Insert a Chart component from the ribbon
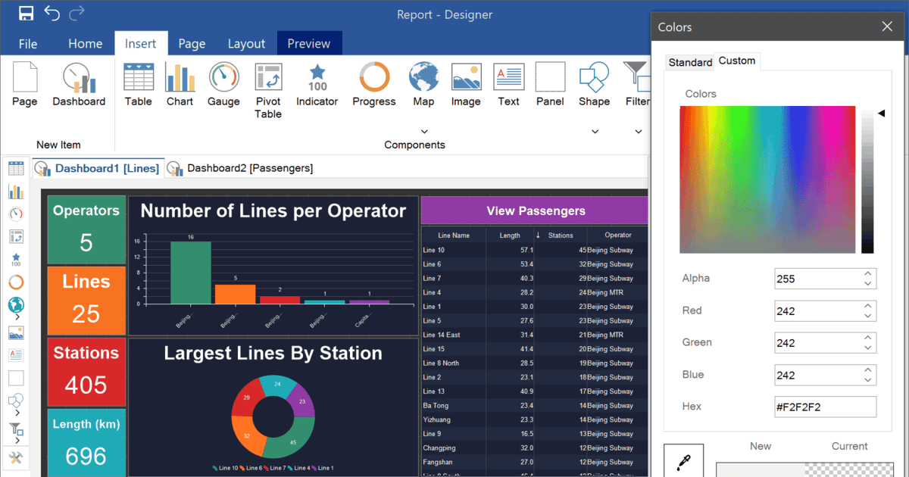The width and height of the screenshot is (909, 477). [180, 83]
